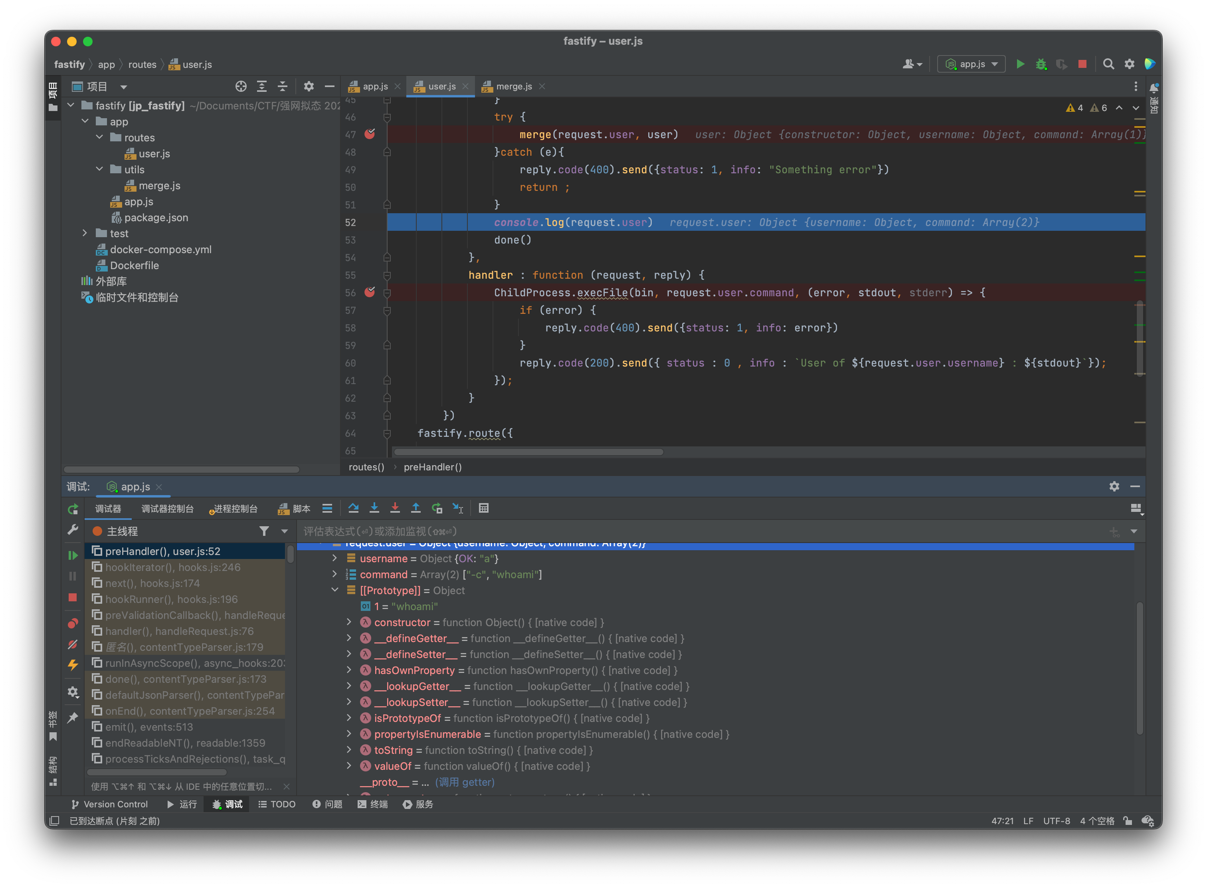Click routes breadcrumb in navigation bar

(142, 65)
